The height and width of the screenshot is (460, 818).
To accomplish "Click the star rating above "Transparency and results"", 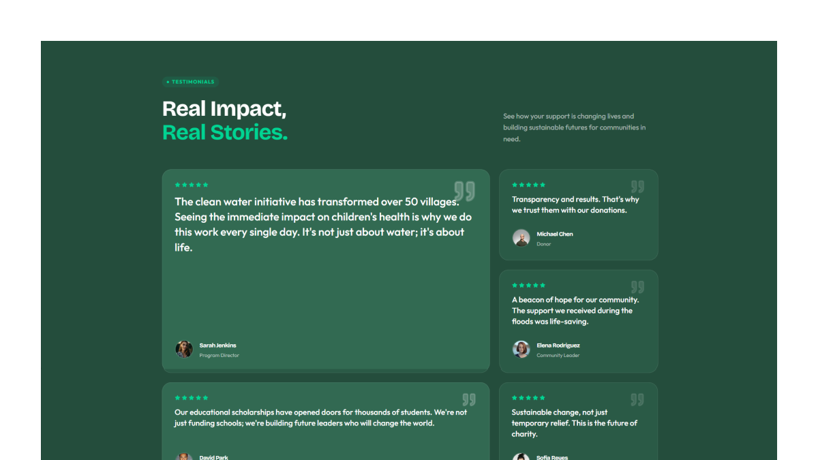I will click(529, 185).
